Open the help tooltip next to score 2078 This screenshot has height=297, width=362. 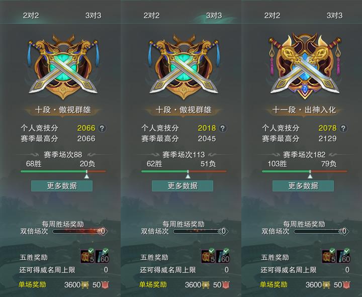pyautogui.click(x=343, y=128)
